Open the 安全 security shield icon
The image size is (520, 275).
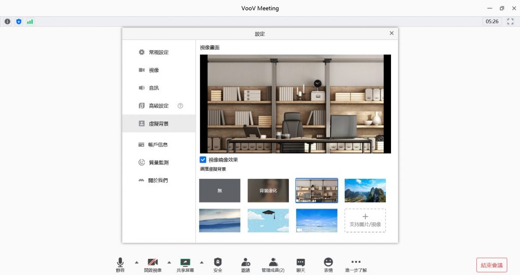(218, 262)
